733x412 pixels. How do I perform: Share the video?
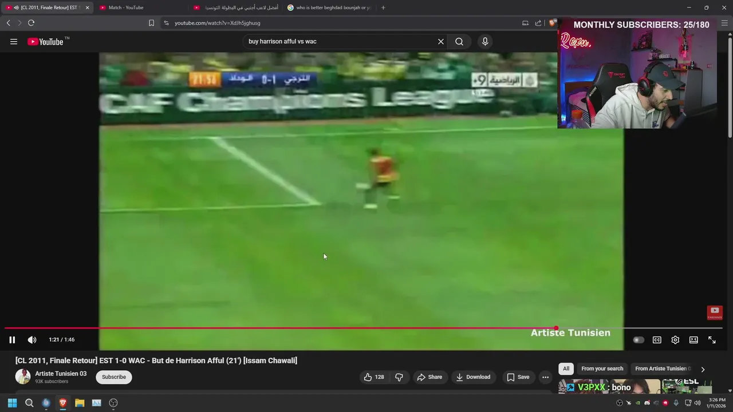click(429, 377)
